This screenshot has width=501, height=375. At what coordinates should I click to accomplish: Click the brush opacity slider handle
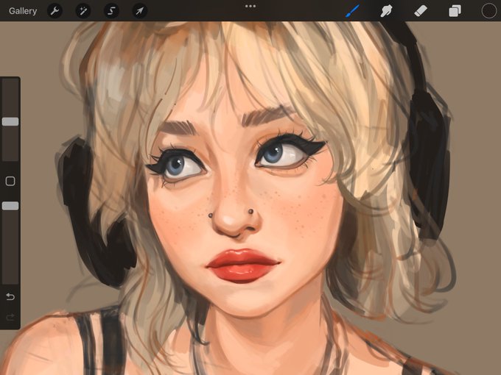tap(10, 206)
